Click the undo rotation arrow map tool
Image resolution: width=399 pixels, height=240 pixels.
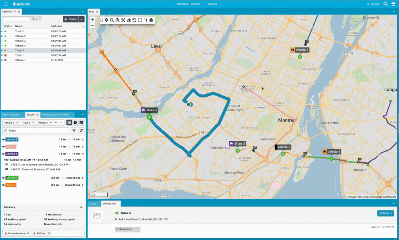click(134, 20)
